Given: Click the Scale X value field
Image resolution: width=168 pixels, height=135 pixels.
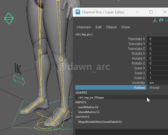Looking at the screenshot, I should tap(157, 68).
